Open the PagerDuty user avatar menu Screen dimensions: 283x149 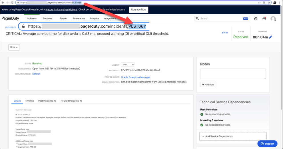(x=273, y=19)
